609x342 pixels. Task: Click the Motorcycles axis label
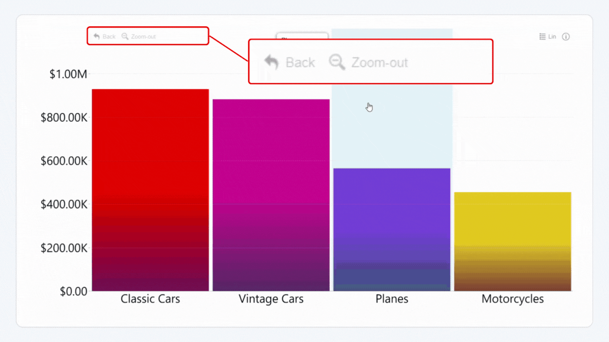pos(512,299)
